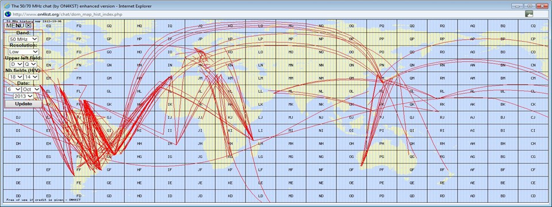
Task: Close the Internet Explorer window
Action: [542, 6]
